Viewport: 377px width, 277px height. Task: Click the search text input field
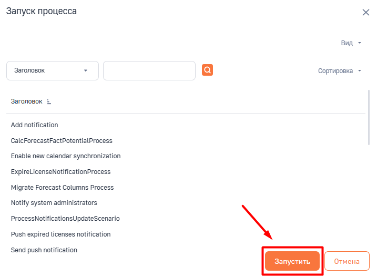pyautogui.click(x=149, y=70)
